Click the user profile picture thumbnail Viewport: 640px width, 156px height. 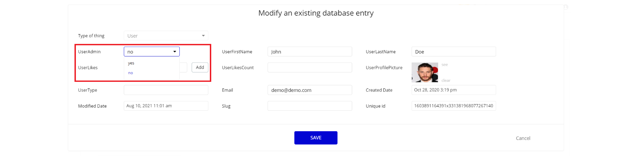(425, 72)
